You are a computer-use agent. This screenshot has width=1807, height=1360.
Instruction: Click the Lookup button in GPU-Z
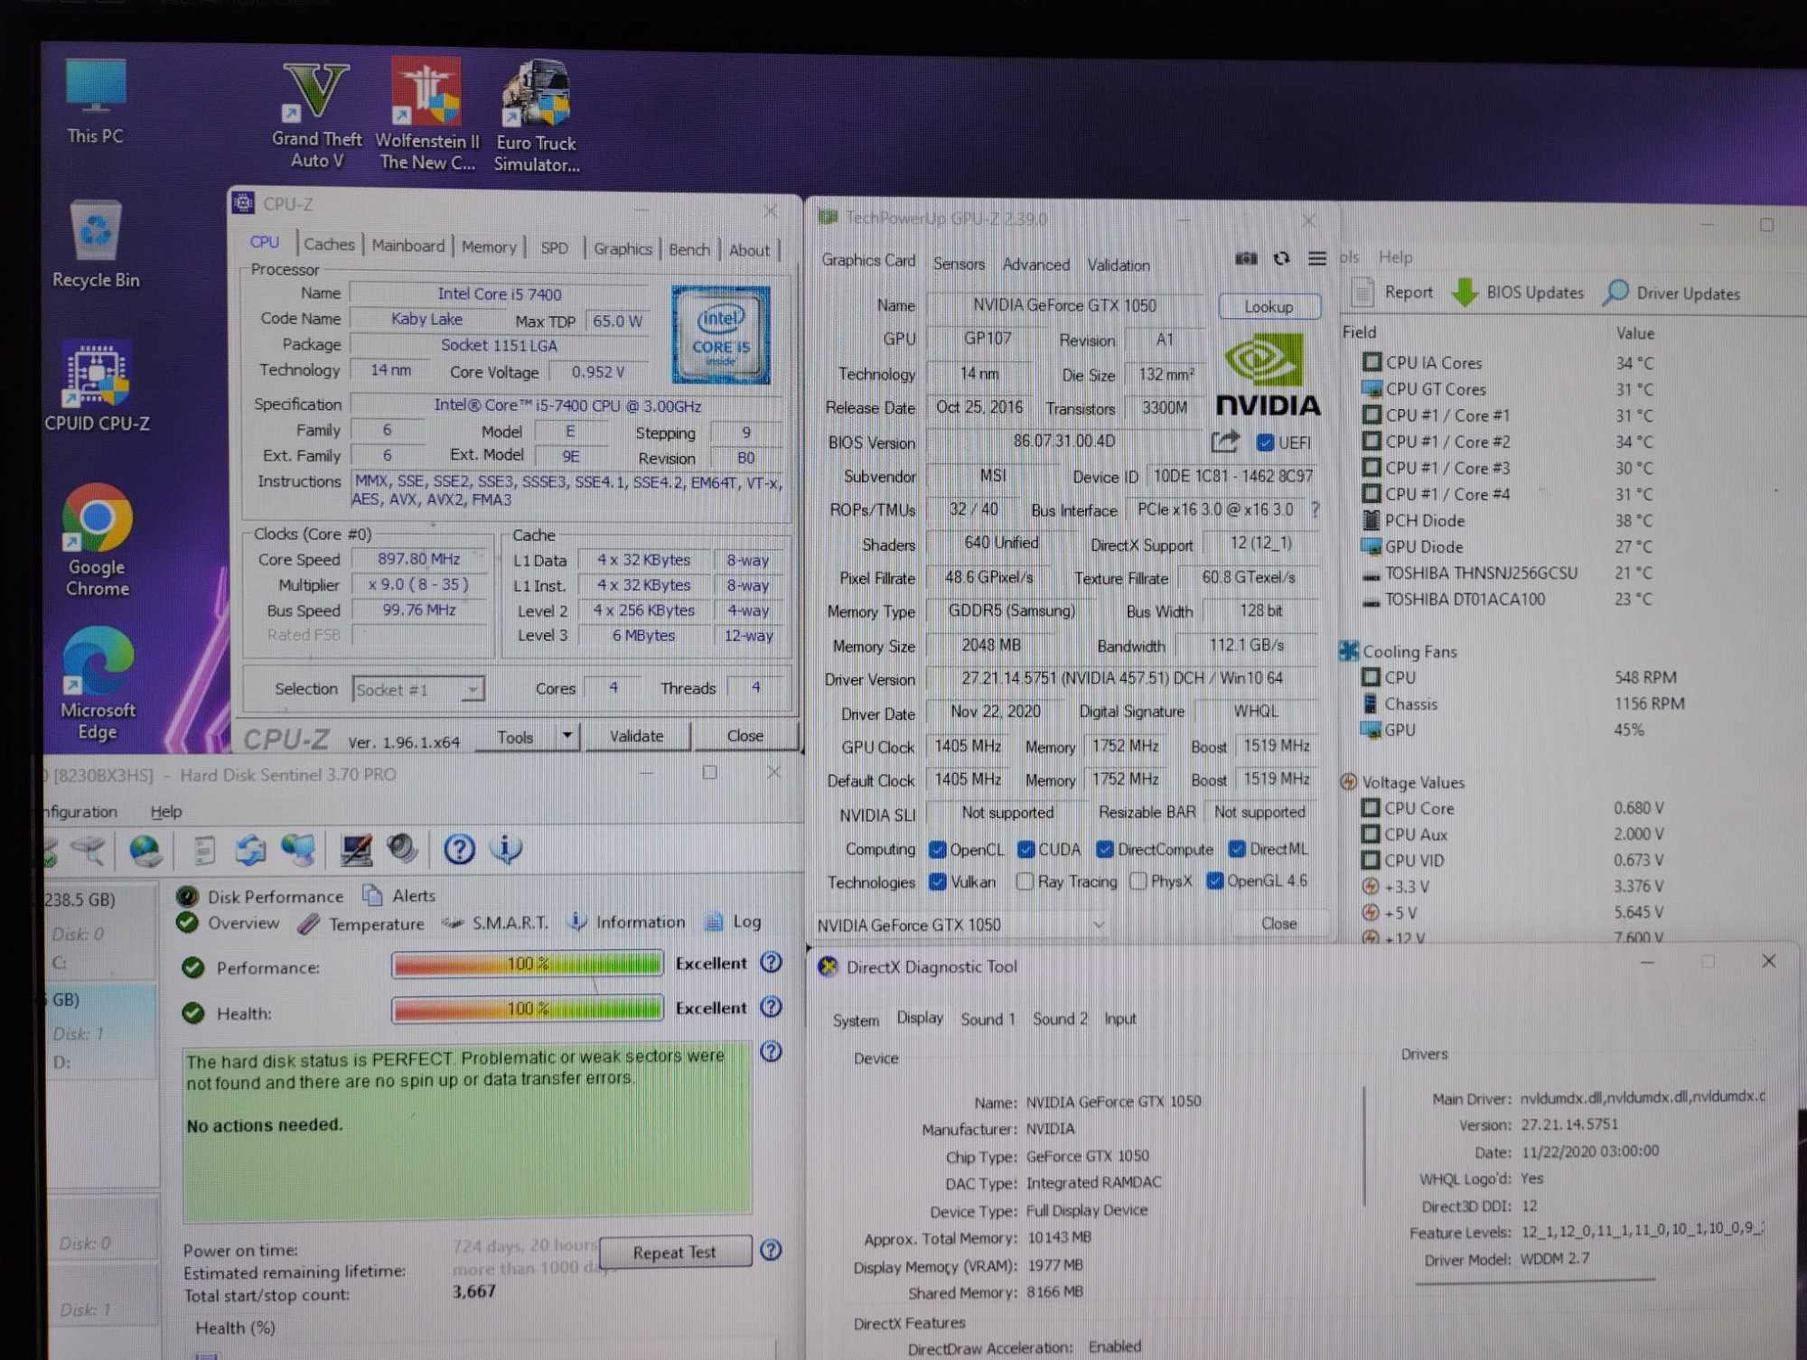coord(1269,306)
